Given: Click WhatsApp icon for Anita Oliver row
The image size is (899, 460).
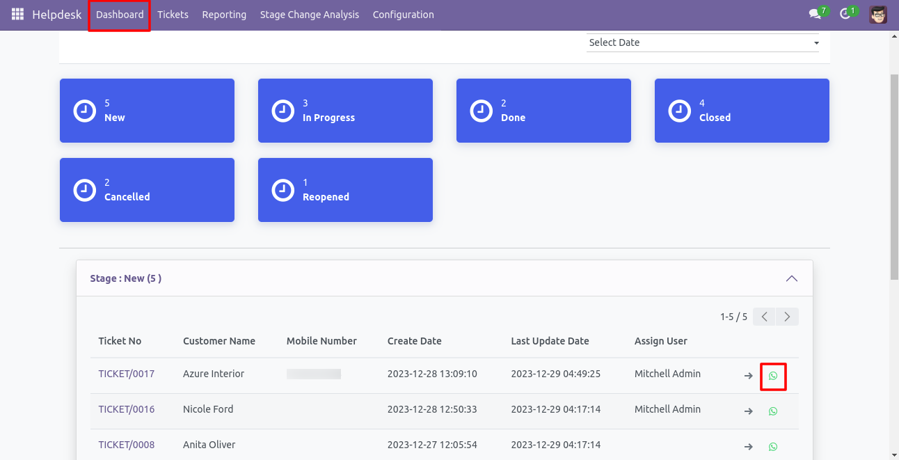Looking at the screenshot, I should coord(773,447).
